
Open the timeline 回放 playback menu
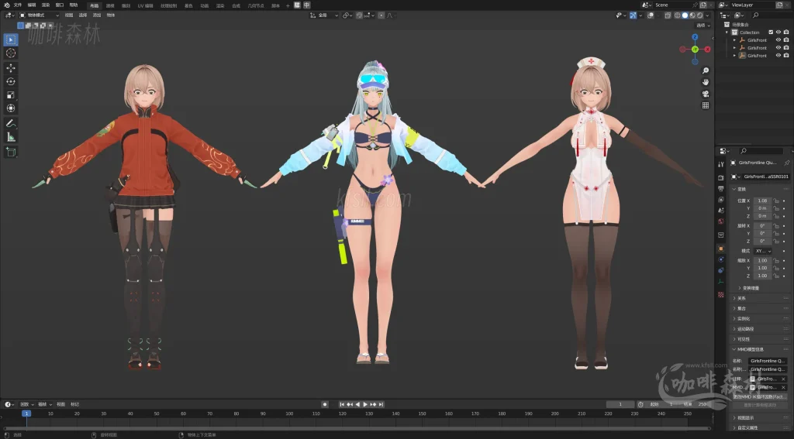tap(26, 405)
